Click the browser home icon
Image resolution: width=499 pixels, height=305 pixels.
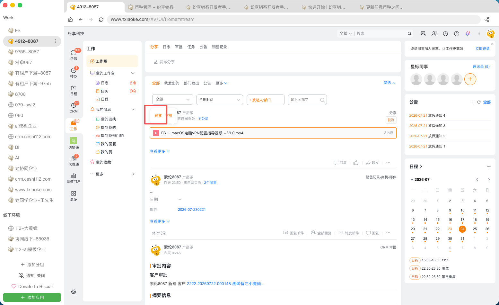(x=70, y=19)
